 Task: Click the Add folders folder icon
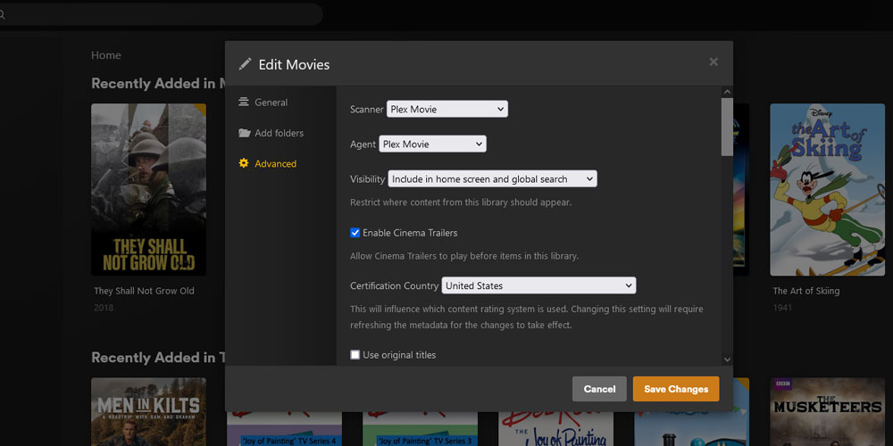[245, 133]
